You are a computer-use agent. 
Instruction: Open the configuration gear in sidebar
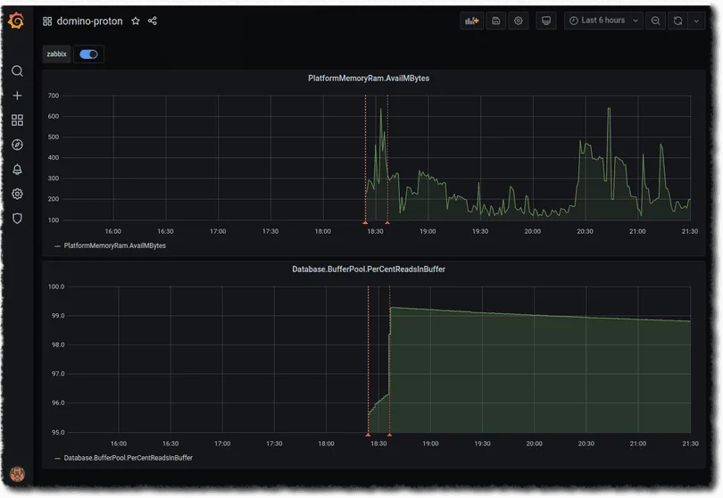(x=17, y=194)
